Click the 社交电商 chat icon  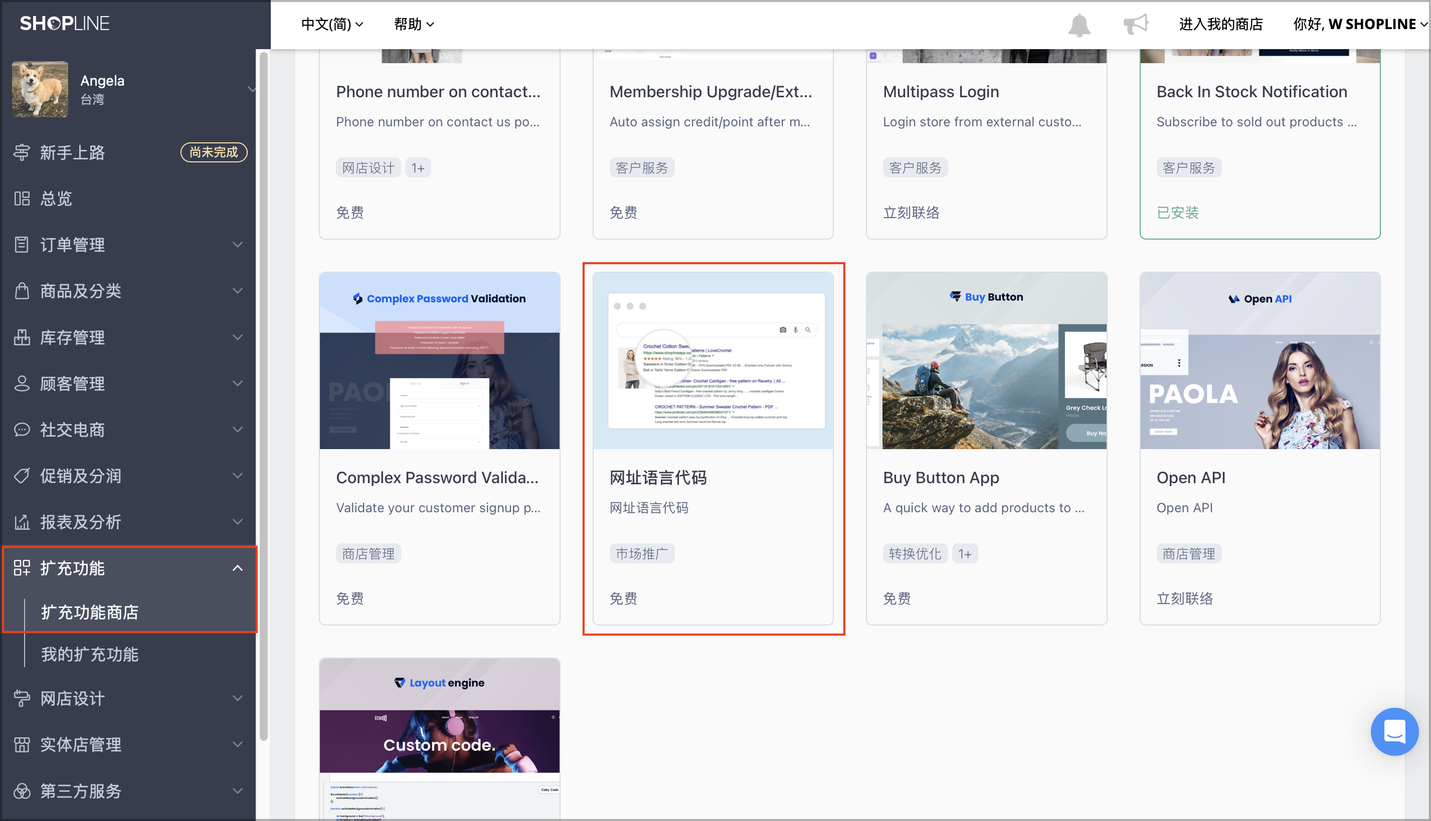point(22,430)
